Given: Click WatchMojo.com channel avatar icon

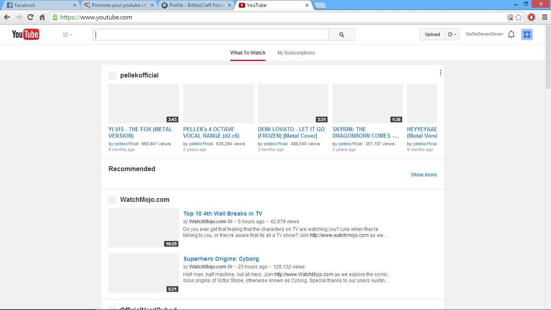Looking at the screenshot, I should [113, 200].
